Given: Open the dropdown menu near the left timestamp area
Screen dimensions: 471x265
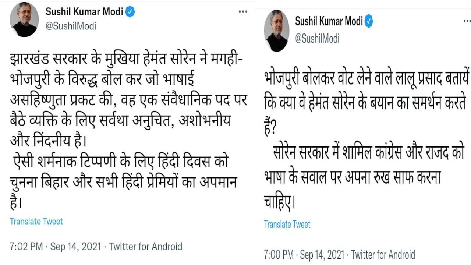Looking at the screenshot, I should coord(242,11).
